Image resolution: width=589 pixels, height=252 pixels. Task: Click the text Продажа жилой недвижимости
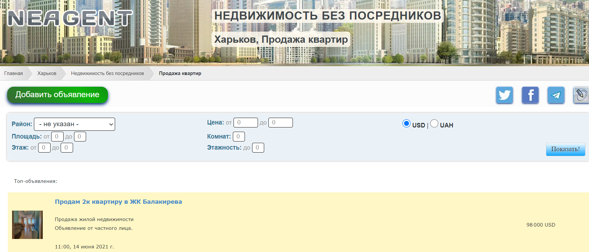[x=94, y=219]
